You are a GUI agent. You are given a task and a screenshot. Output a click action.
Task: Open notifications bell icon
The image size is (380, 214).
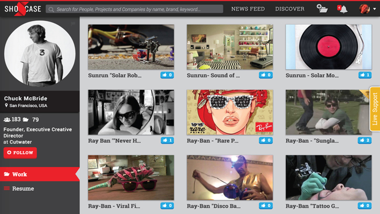click(x=343, y=9)
